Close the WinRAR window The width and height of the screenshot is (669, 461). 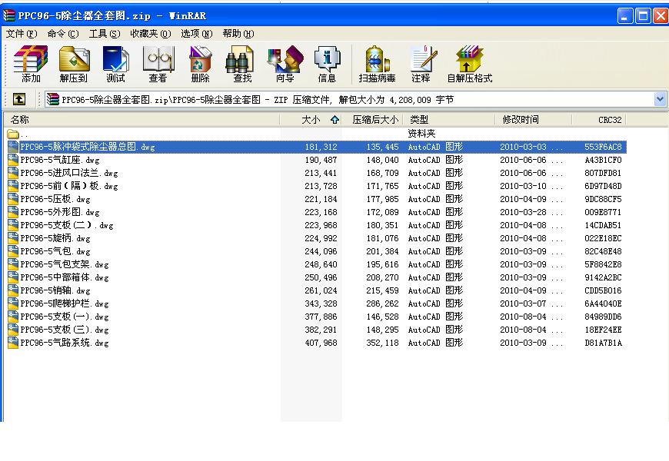pos(661,16)
